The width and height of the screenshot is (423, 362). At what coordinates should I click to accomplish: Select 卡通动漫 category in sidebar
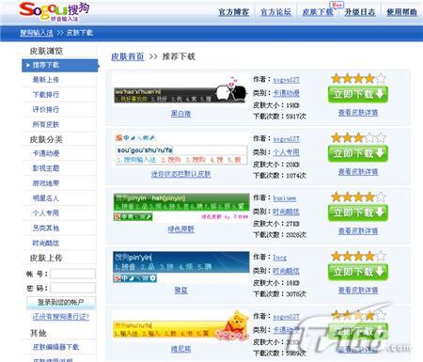tap(46, 153)
